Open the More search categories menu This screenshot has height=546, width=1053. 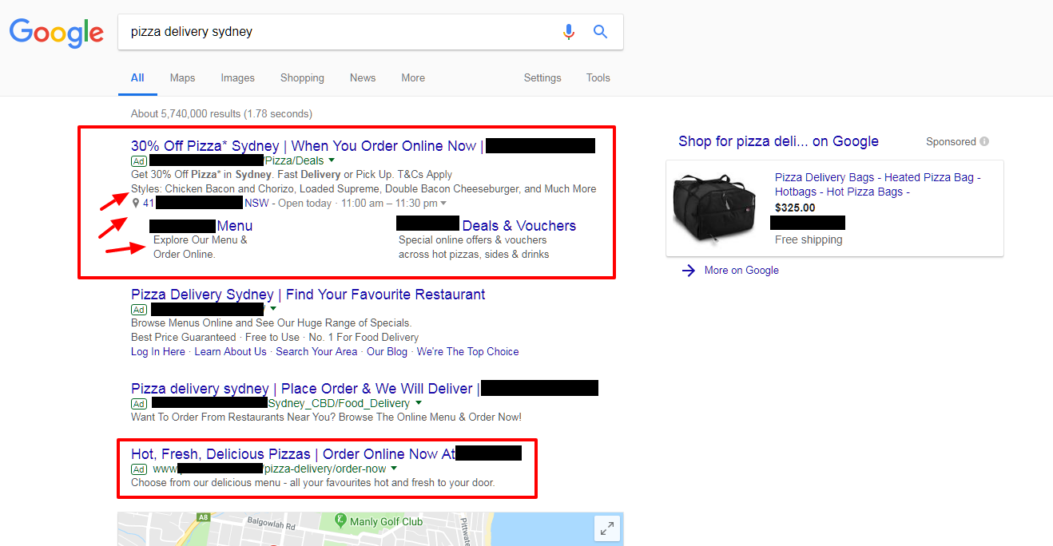[x=413, y=77]
